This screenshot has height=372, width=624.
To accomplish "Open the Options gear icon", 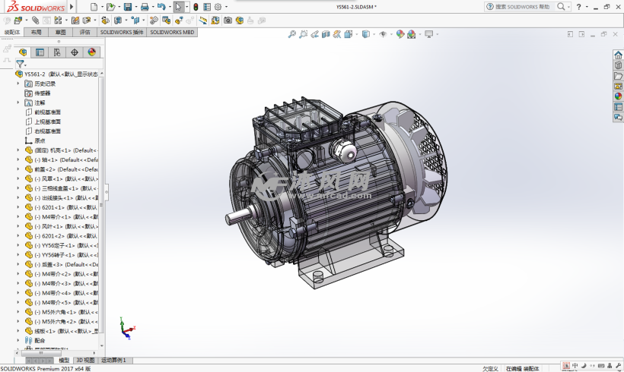I will [218, 7].
